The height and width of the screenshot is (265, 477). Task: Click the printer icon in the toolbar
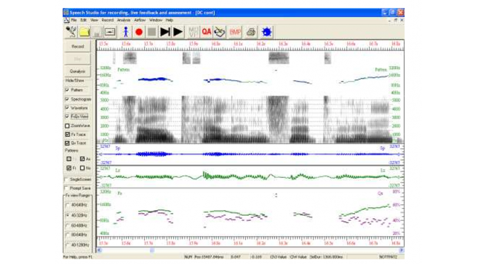251,32
